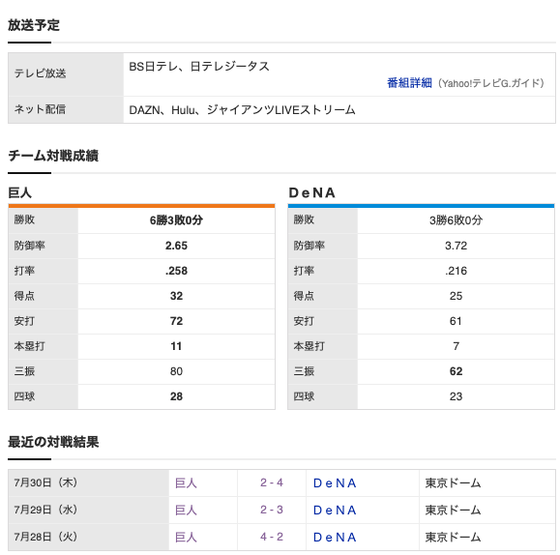Select DeNA 打率 value .216
Screen dimensions: 560x555
(457, 271)
